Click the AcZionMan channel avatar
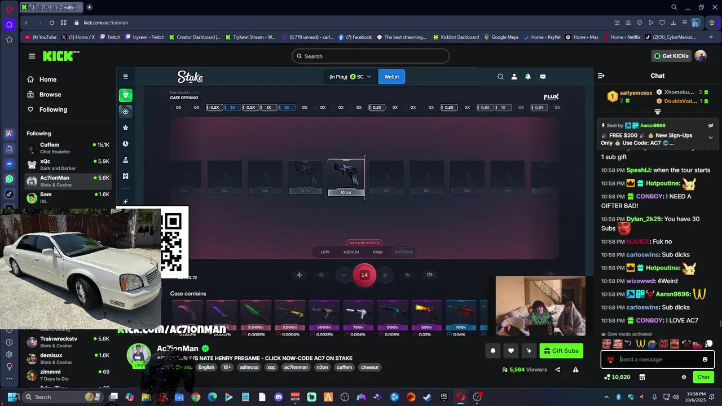The height and width of the screenshot is (406, 722). coord(138,355)
